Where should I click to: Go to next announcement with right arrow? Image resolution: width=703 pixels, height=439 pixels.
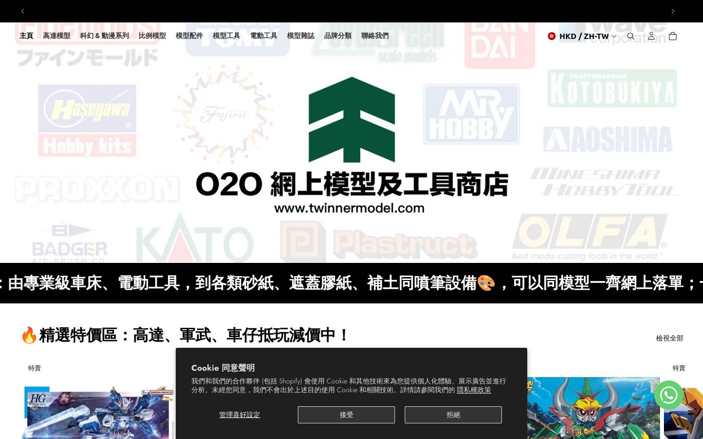pyautogui.click(x=673, y=11)
